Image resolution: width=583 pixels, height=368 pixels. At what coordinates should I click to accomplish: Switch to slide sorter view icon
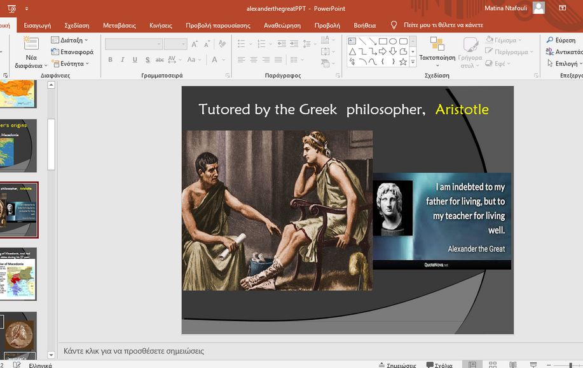[493, 365]
